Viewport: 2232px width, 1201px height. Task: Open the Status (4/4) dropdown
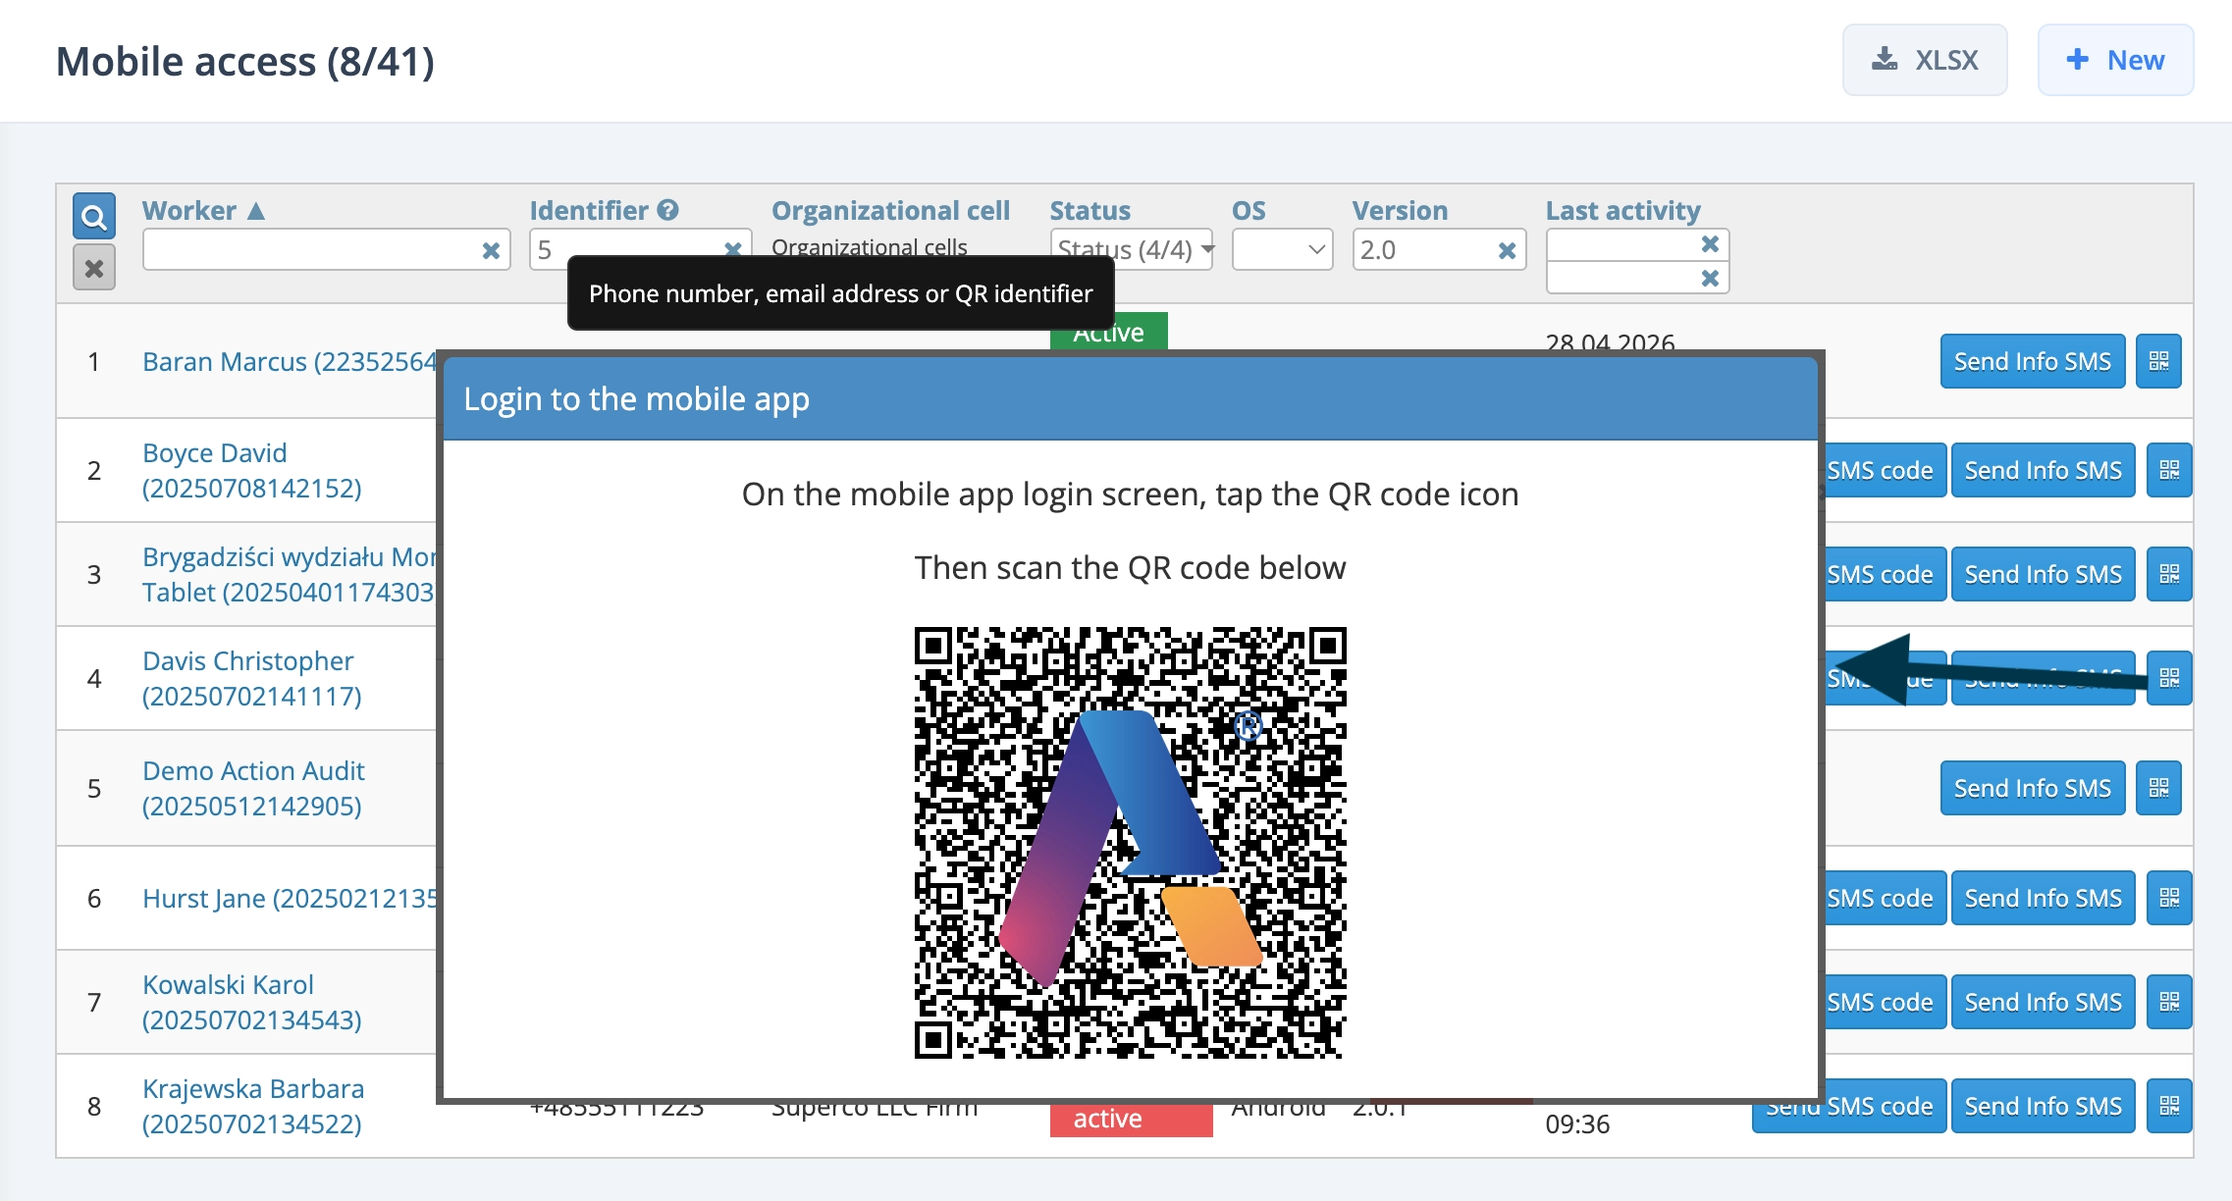tap(1131, 250)
